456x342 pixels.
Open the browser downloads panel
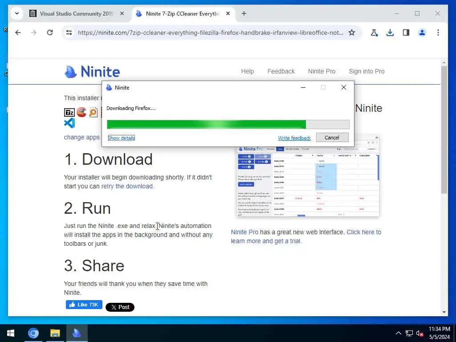point(390,33)
